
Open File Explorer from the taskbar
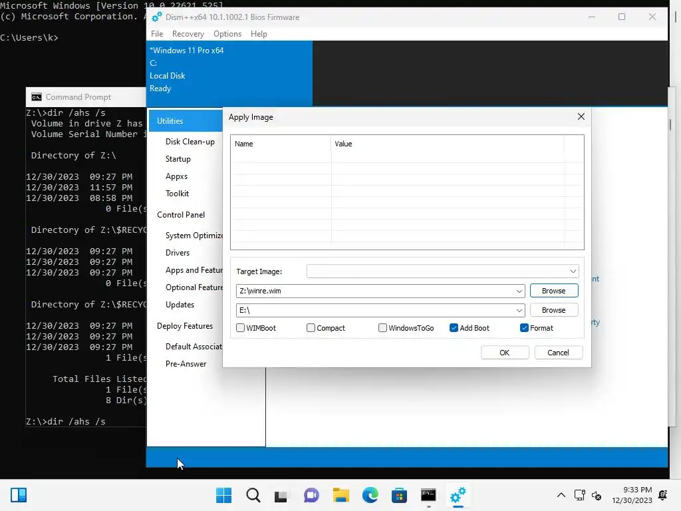coord(341,495)
